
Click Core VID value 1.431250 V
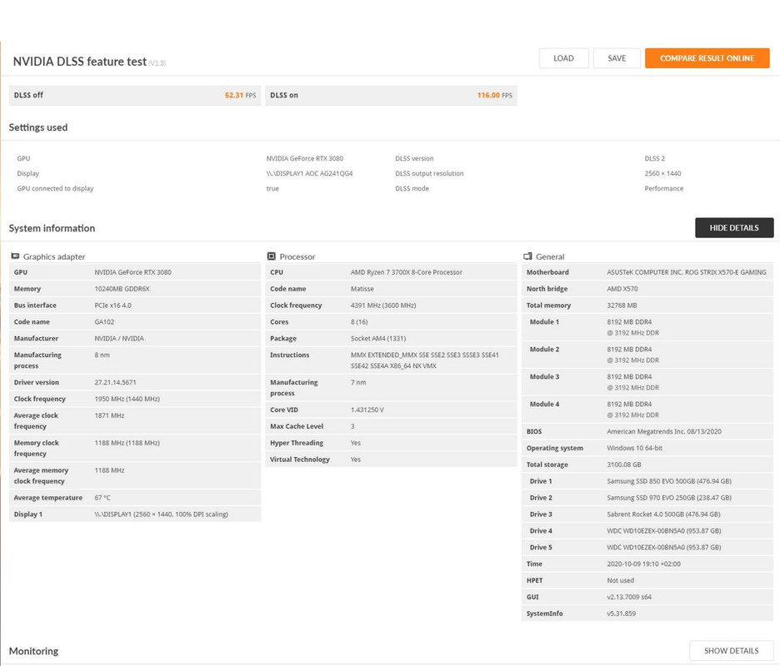coord(367,410)
